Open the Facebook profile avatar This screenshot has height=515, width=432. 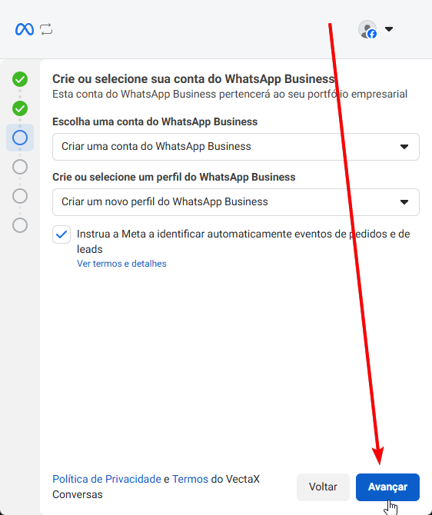(367, 29)
